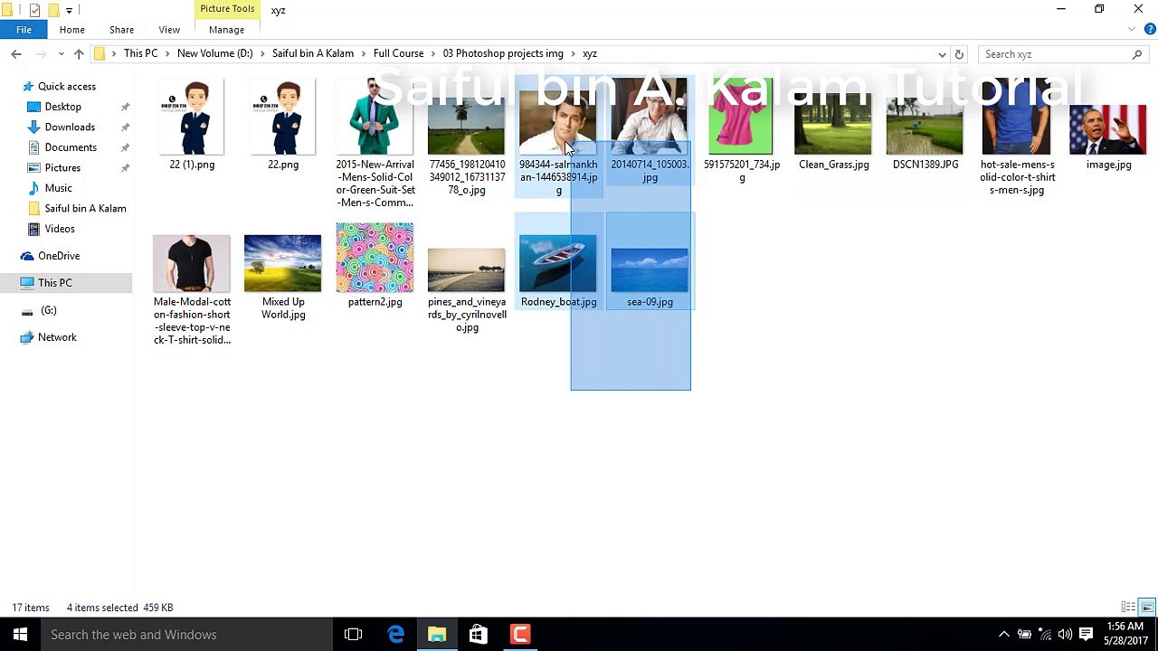This screenshot has width=1158, height=651.
Task: Refresh the xyz folder view
Action: pos(959,54)
